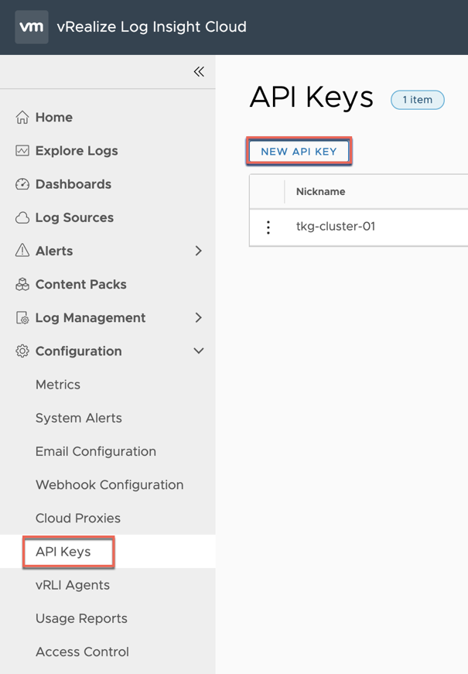Open System Alerts settings
This screenshot has height=674, width=468.
pos(79,418)
